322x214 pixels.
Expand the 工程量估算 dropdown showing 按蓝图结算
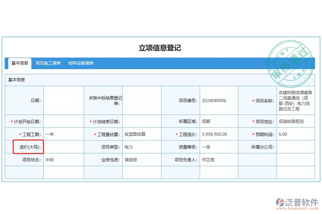[x=141, y=134]
